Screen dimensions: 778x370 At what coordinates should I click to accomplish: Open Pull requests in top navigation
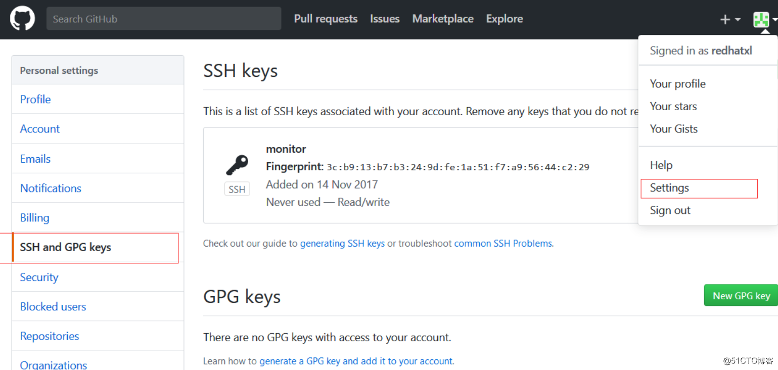point(326,19)
